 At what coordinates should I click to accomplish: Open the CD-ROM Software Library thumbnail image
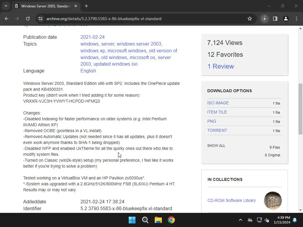tap(273, 200)
